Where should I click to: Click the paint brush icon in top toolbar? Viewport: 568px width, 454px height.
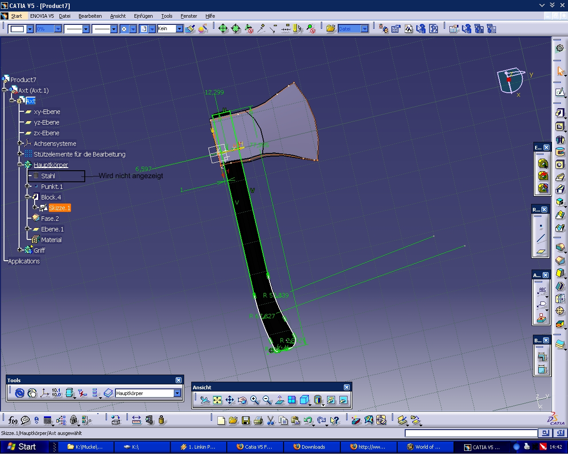[x=190, y=29]
